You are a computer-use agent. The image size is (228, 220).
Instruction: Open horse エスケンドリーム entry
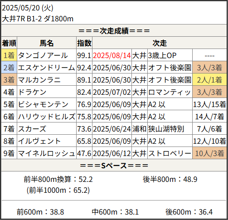(46, 68)
